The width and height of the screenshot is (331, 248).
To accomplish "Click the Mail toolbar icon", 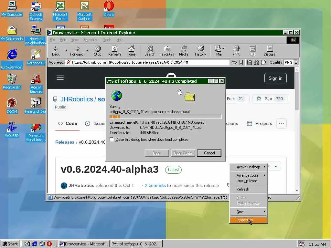I will (x=218, y=51).
